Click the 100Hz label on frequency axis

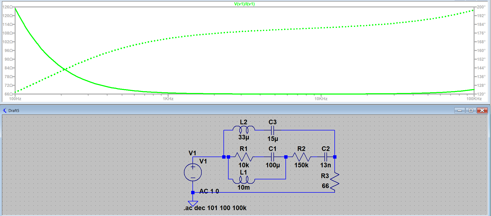point(15,99)
